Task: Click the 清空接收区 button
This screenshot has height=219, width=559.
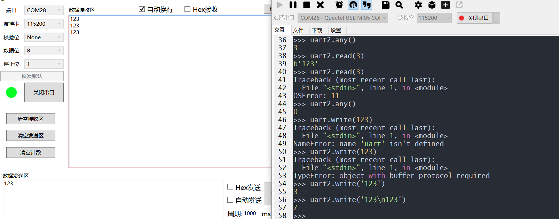Action: [x=31, y=119]
